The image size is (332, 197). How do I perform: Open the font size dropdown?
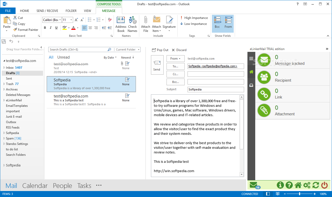[71, 20]
